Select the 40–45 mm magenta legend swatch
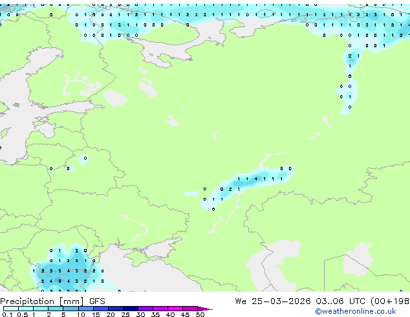Image resolution: width=410 pixels, height=317 pixels. coord(175,309)
